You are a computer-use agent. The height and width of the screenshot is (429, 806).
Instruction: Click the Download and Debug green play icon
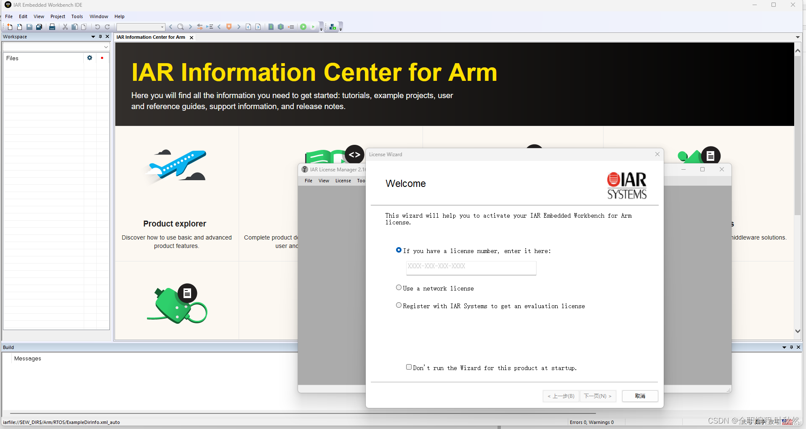click(x=303, y=27)
